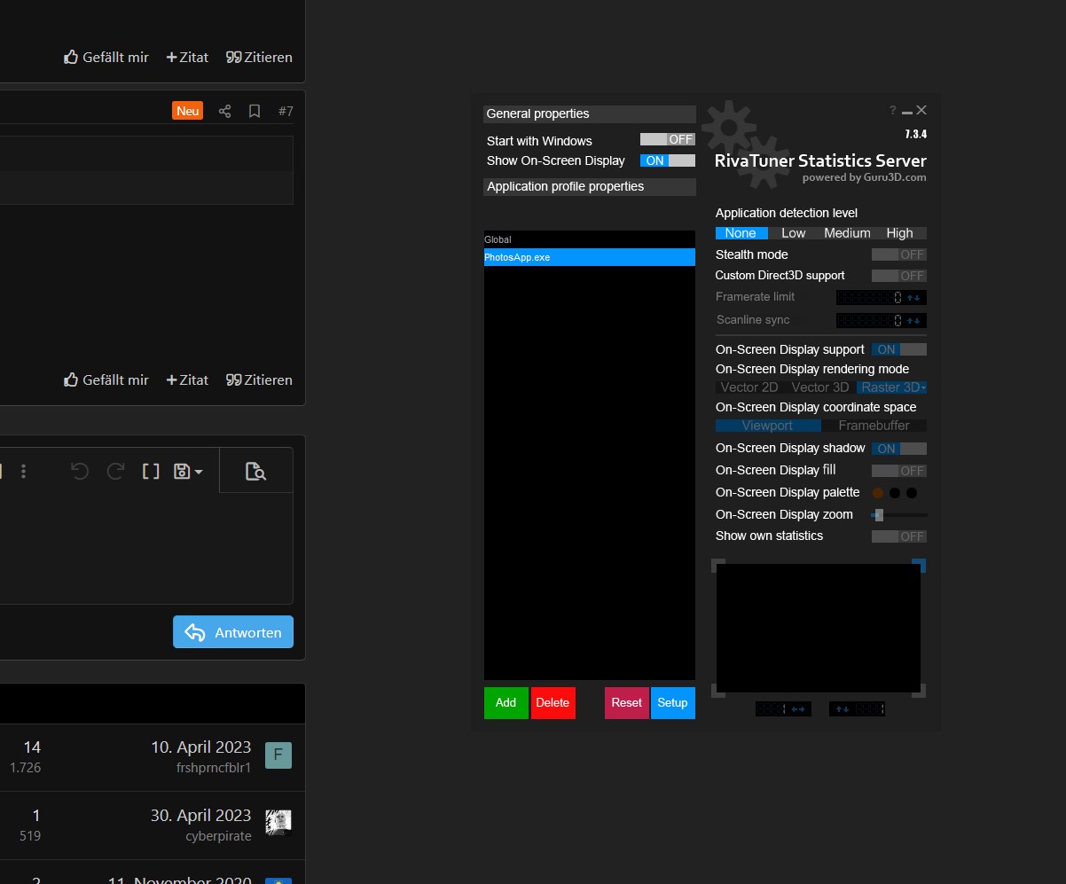Open more editor options via three dots
Viewport: 1066px width, 884px height.
point(24,471)
